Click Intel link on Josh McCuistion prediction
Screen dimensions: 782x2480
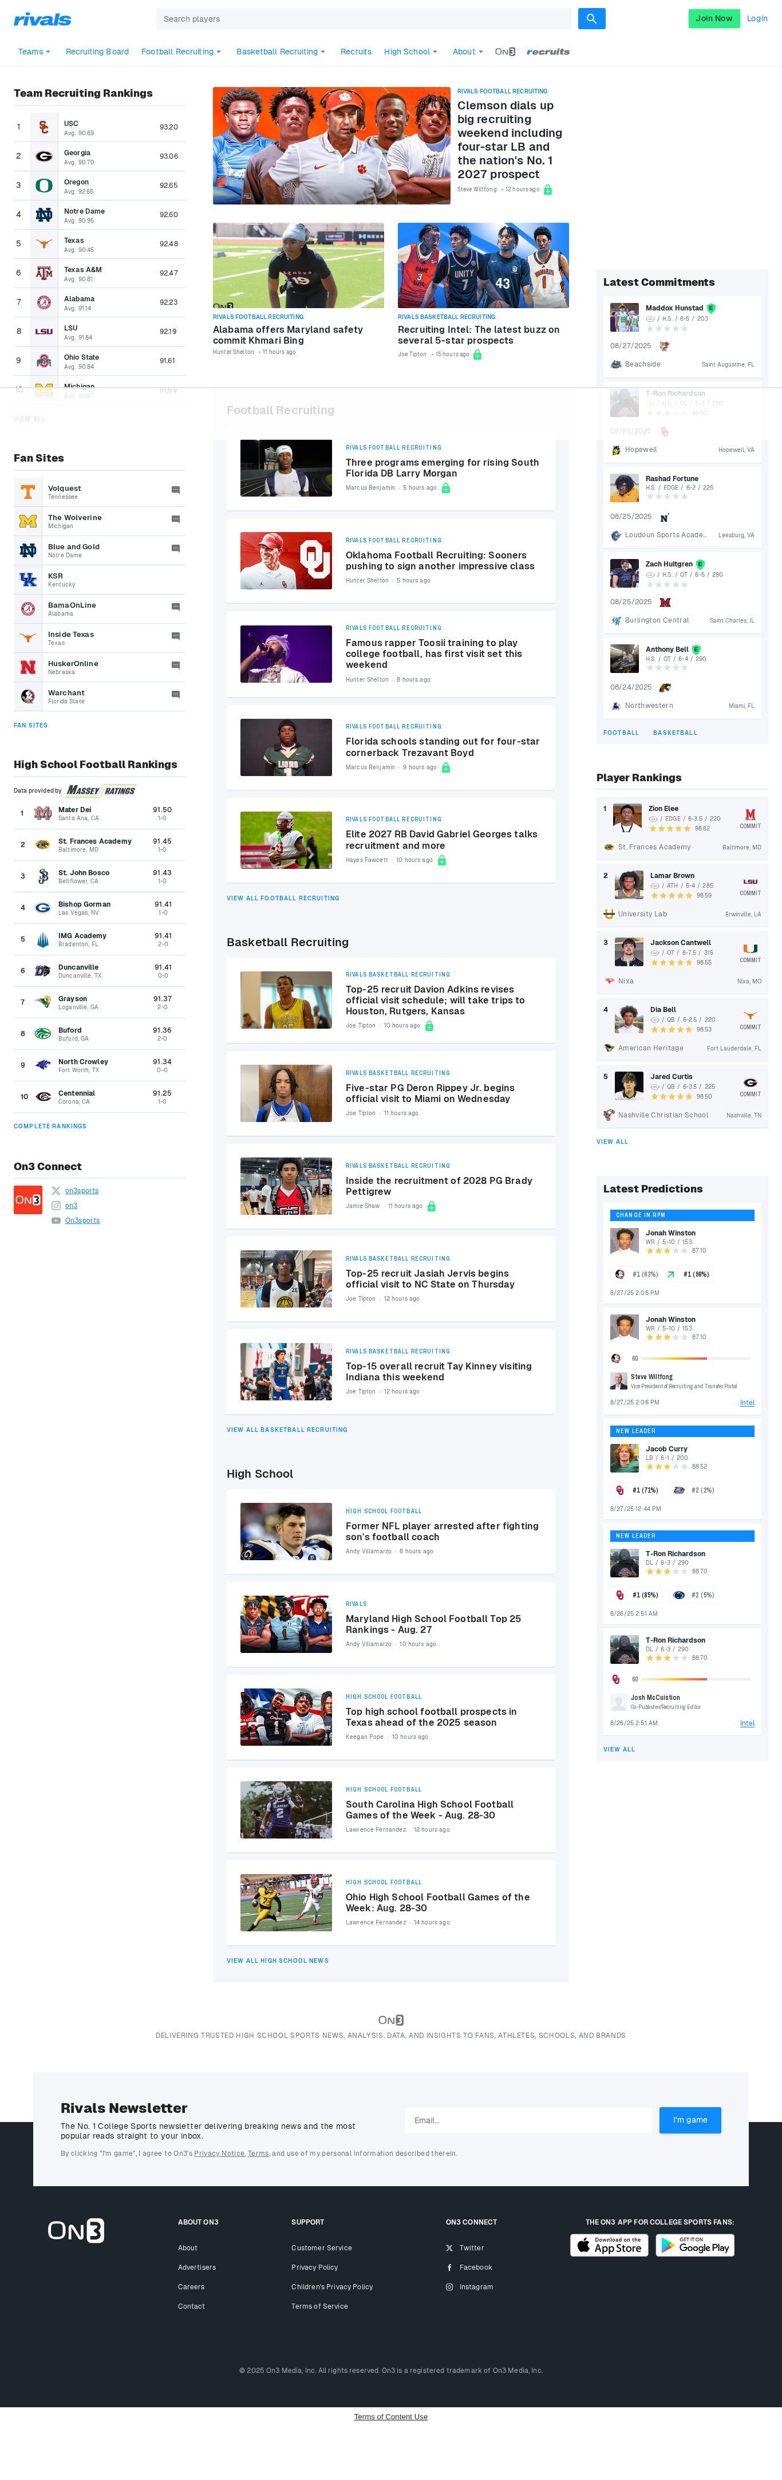747,1723
